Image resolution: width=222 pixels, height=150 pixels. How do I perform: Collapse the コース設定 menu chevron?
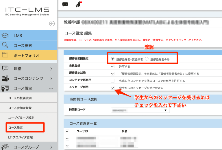tap(51, 88)
